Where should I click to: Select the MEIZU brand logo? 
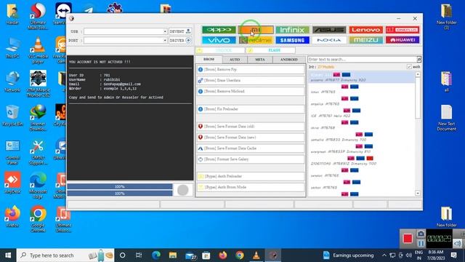(x=365, y=40)
